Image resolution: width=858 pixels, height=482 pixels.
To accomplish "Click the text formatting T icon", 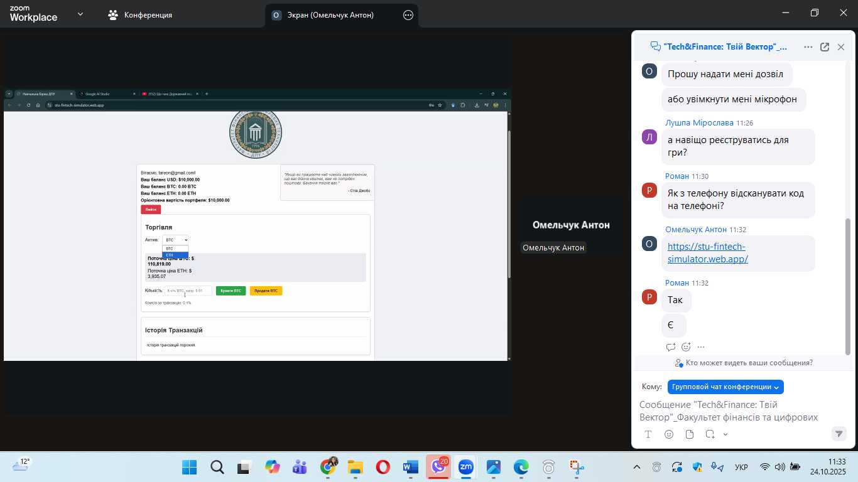I will 648,434.
